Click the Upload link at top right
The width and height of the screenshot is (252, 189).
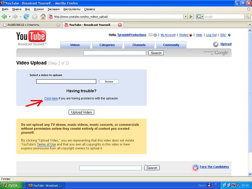pyautogui.click(x=226, y=44)
